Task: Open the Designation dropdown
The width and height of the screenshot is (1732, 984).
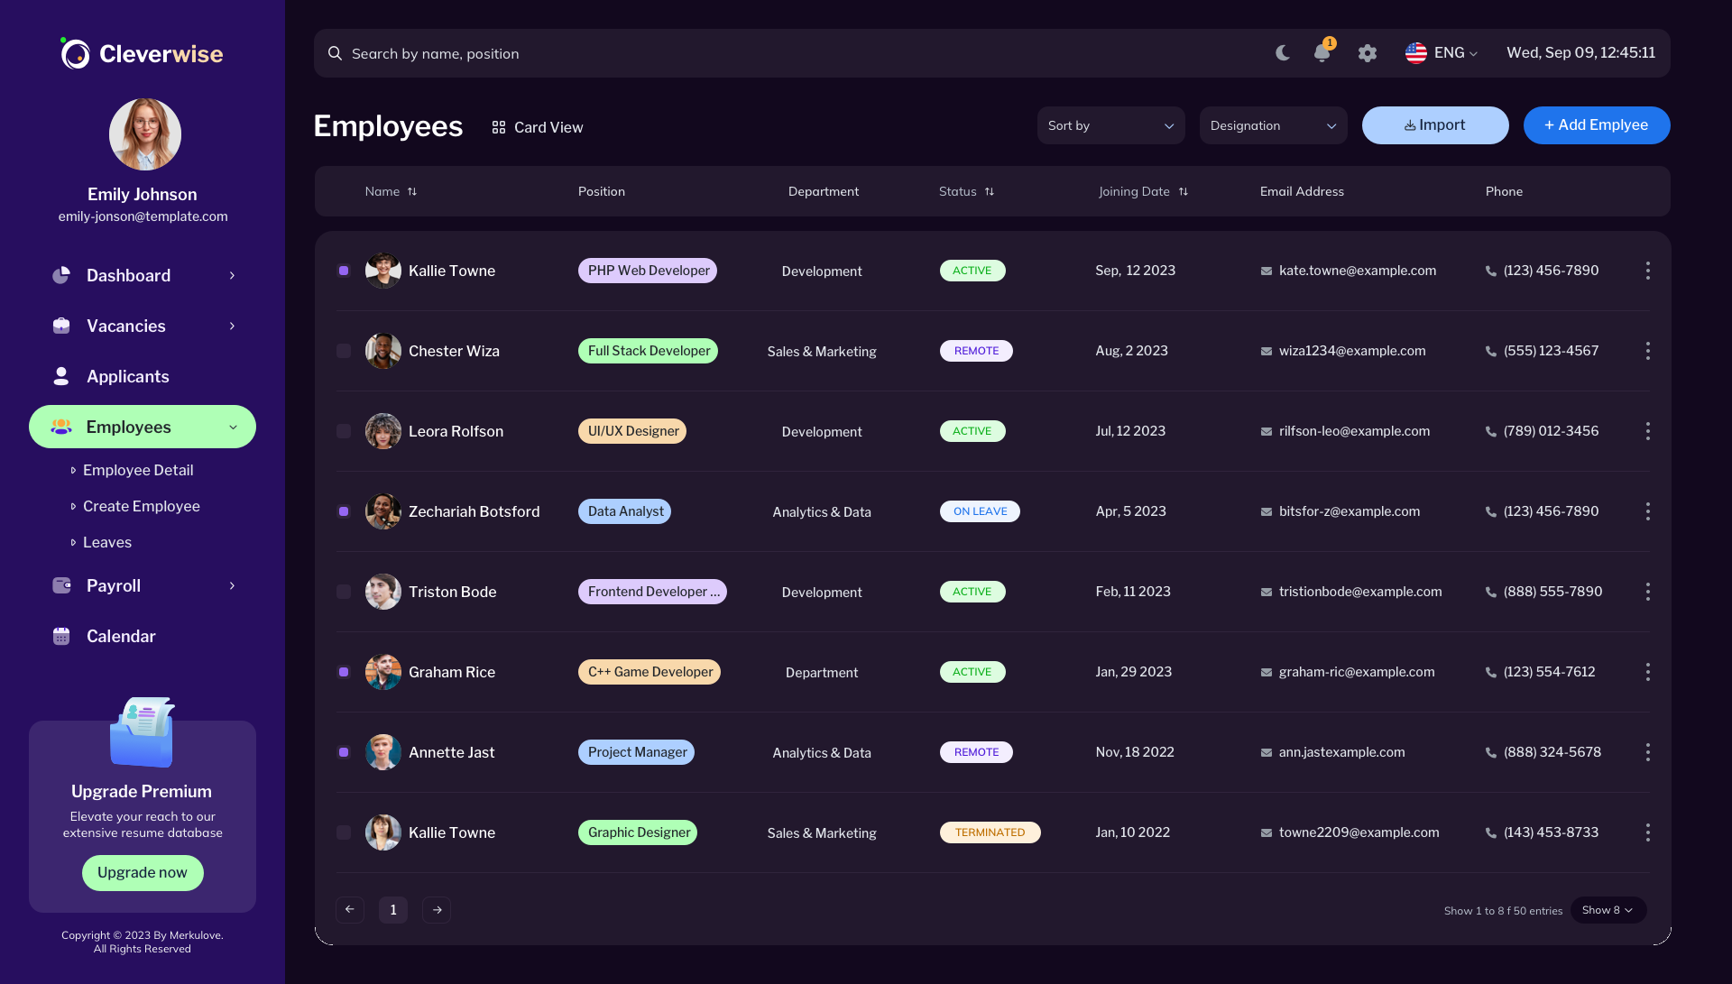Action: 1273,125
